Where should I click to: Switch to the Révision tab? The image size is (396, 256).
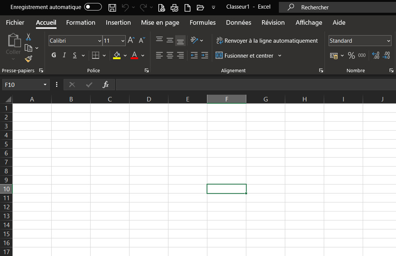[273, 23]
